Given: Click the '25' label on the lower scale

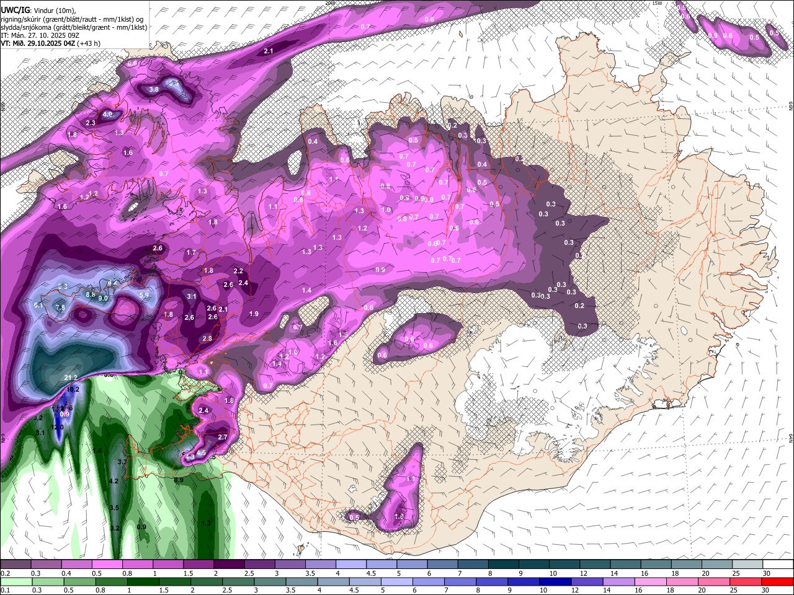Looking at the screenshot, I should coord(734,591).
